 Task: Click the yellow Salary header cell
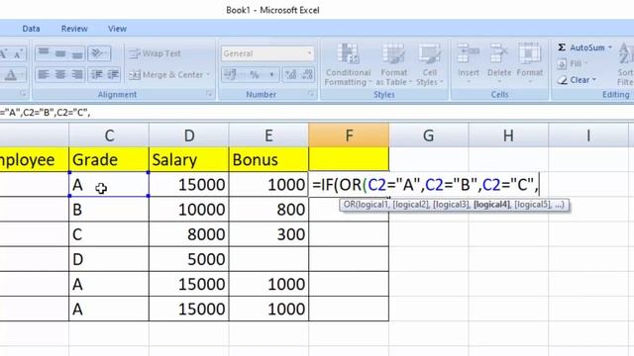click(189, 160)
